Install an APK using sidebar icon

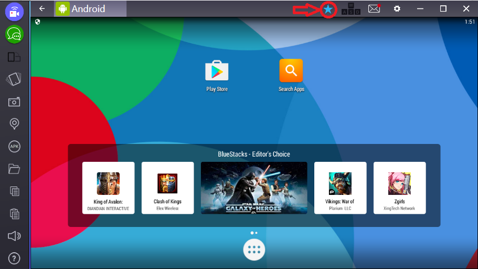pyautogui.click(x=14, y=147)
